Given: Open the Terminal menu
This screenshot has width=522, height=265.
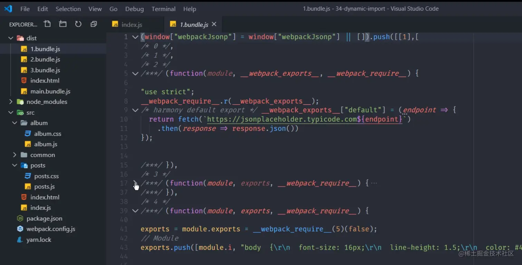Looking at the screenshot, I should (163, 9).
